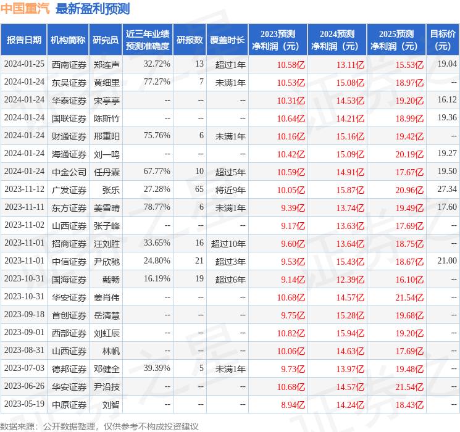
Task: Select 东方证券 institution cell
Action: point(69,208)
